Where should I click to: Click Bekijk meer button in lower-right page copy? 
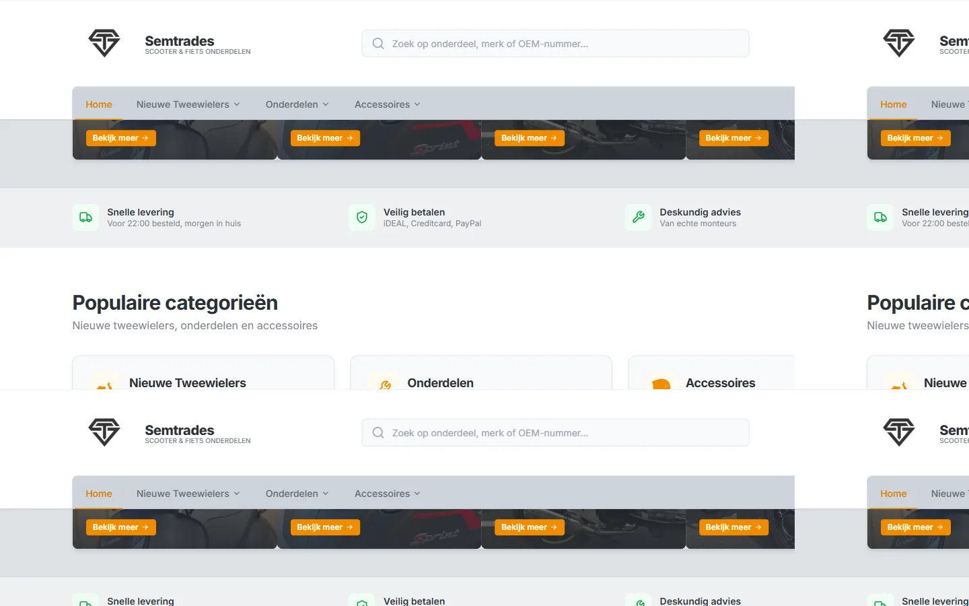point(916,527)
